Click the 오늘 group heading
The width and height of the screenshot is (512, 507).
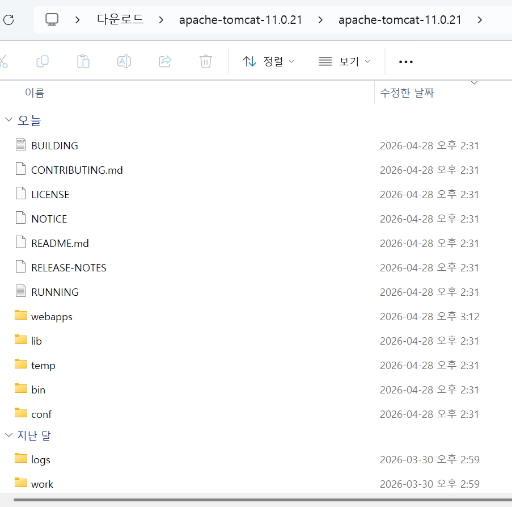point(29,120)
